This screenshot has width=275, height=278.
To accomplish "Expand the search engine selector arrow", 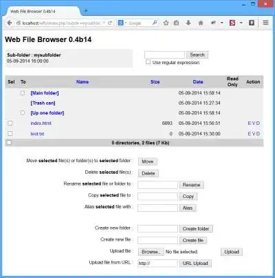I will tap(126, 23).
